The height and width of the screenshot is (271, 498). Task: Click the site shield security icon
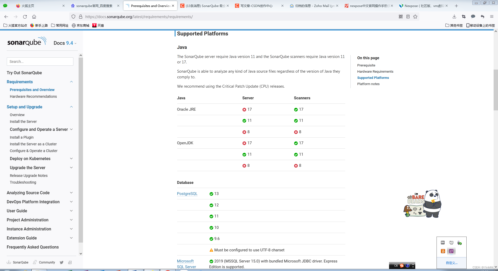point(73,17)
